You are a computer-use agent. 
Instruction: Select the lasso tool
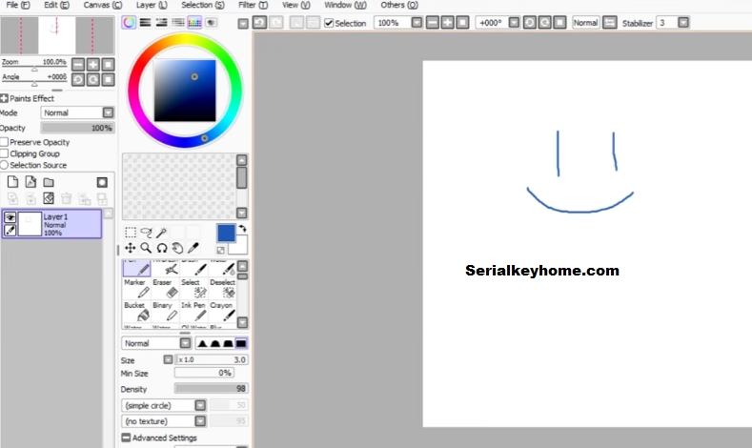coord(146,233)
